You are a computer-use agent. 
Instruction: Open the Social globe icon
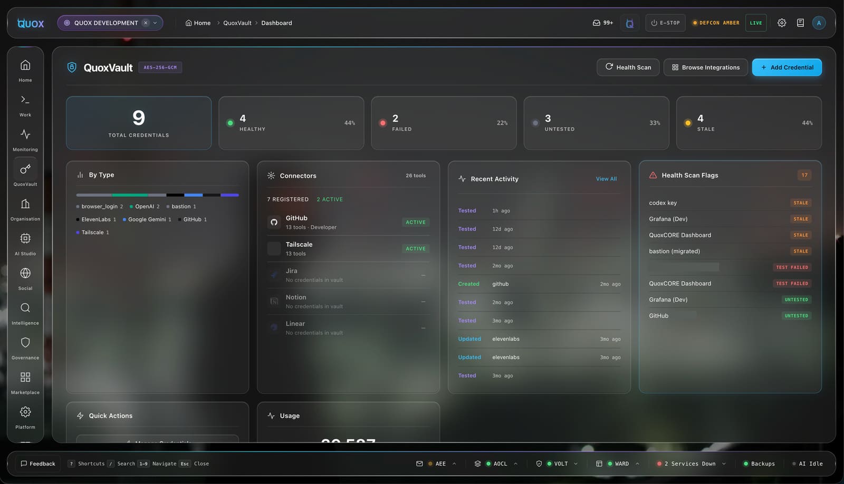point(25,273)
